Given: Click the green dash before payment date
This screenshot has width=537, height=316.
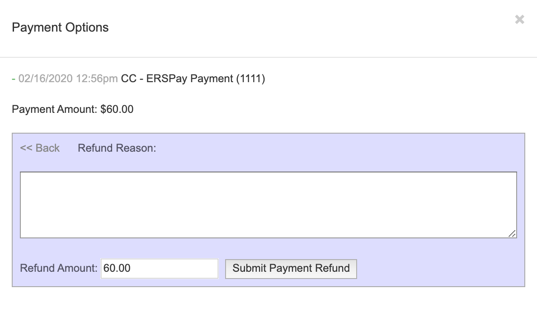Looking at the screenshot, I should [x=14, y=79].
